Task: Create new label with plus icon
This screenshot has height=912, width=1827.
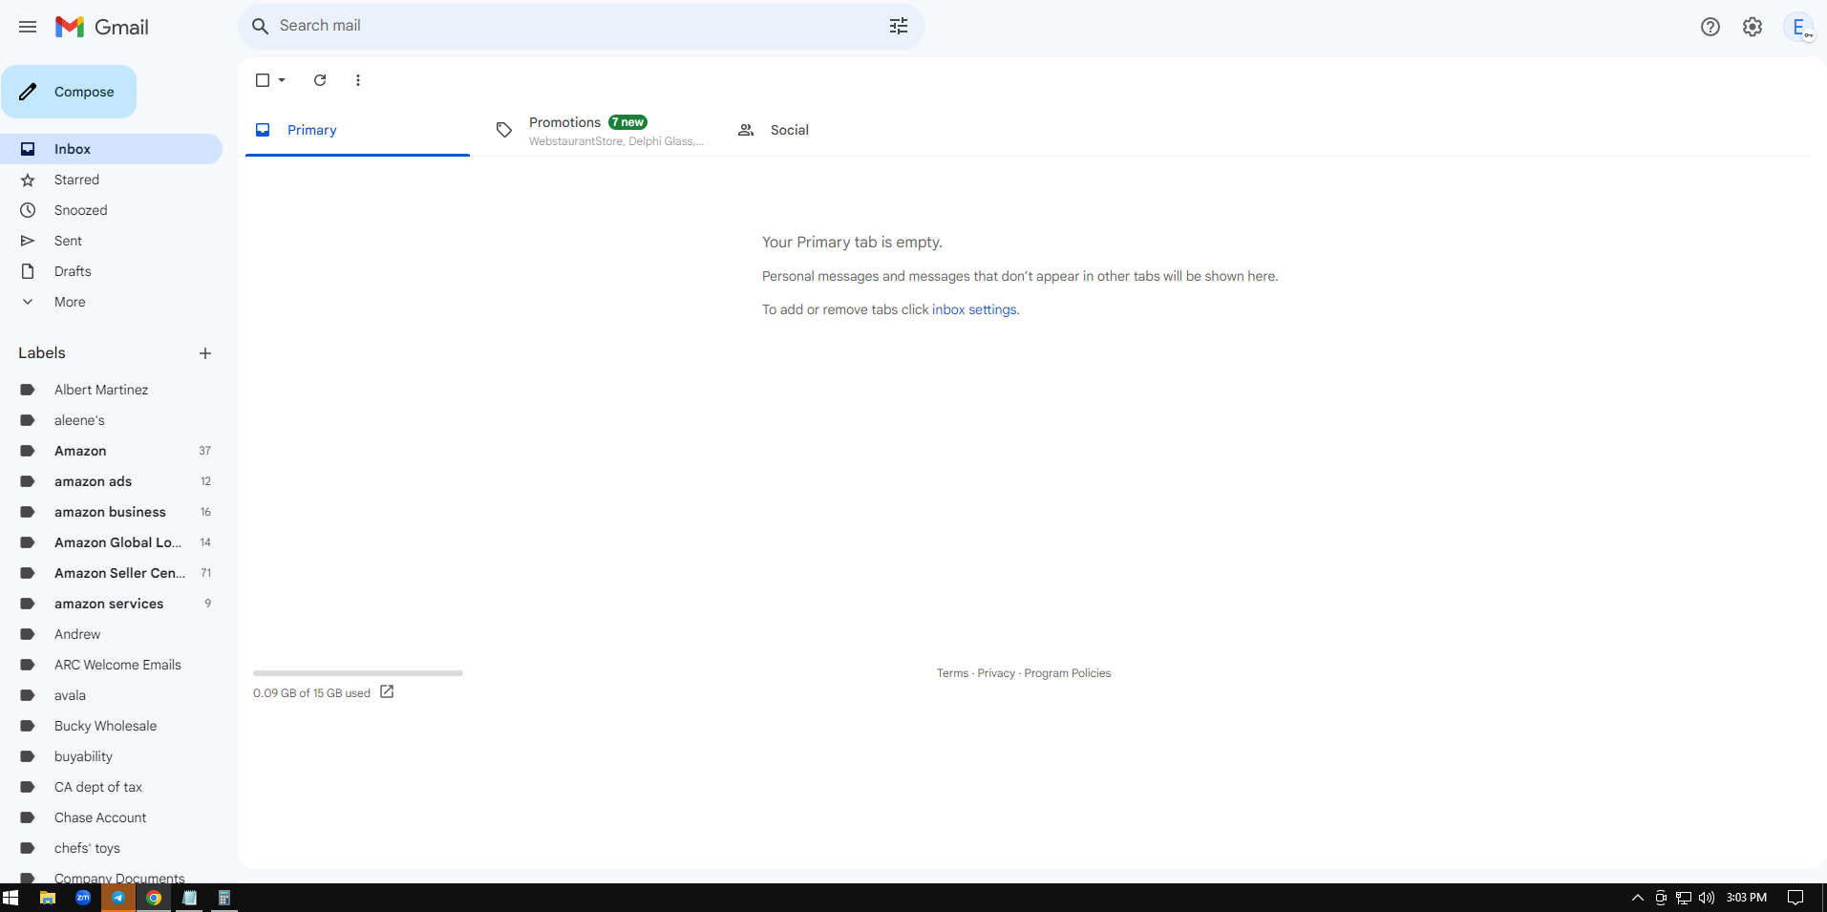Action: (205, 353)
